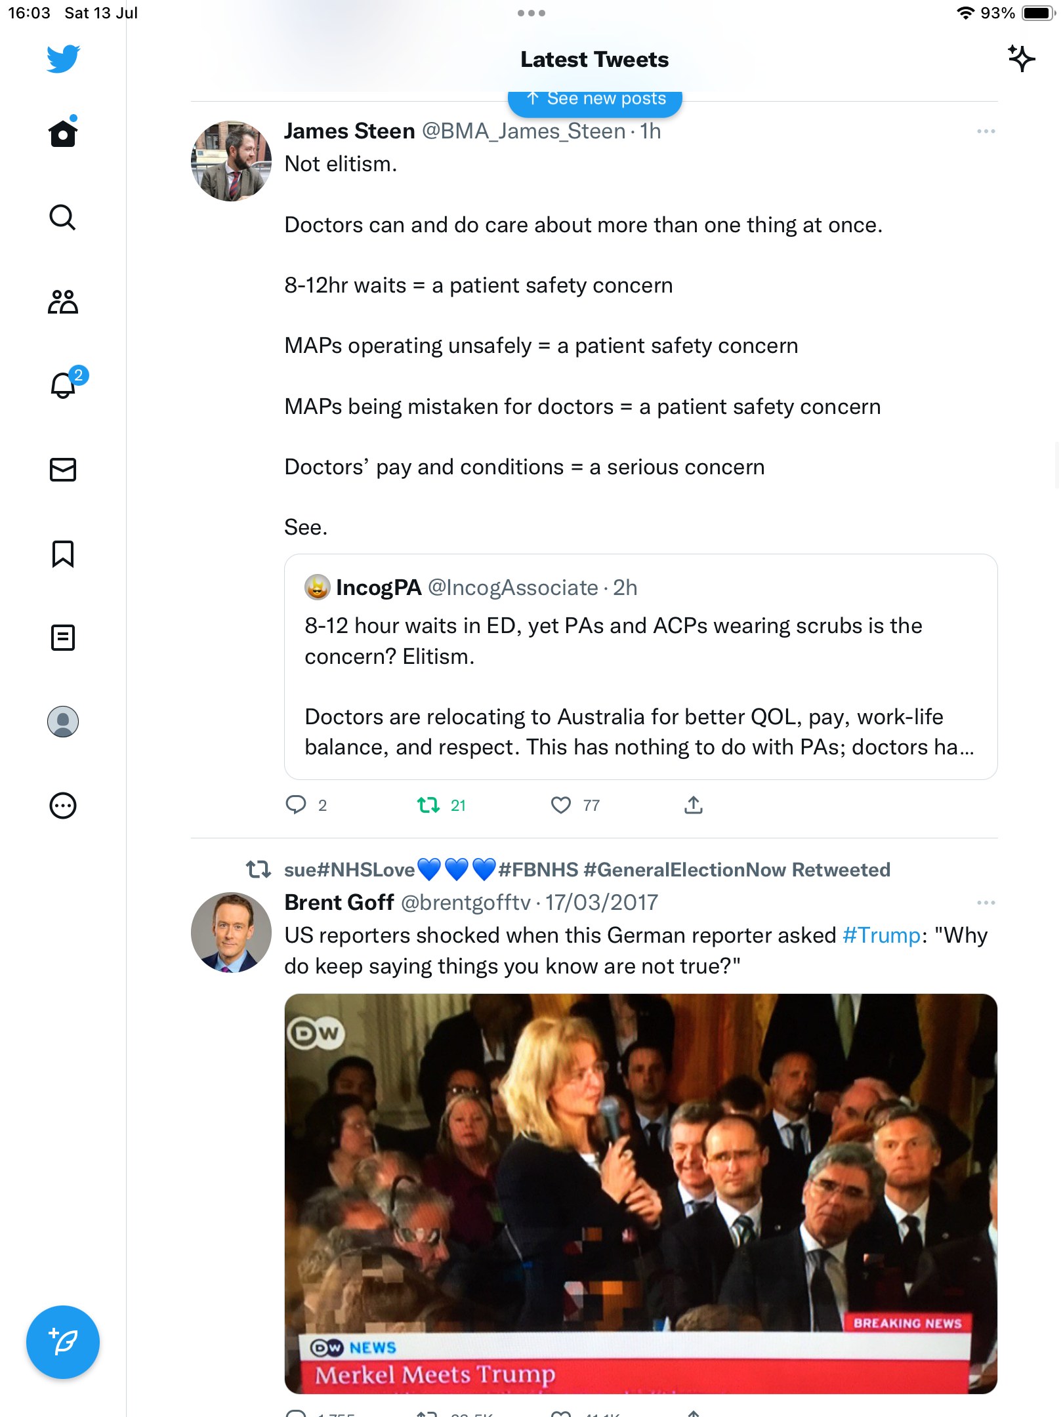The width and height of the screenshot is (1063, 1417).
Task: Open Communities people icon
Action: click(x=63, y=302)
